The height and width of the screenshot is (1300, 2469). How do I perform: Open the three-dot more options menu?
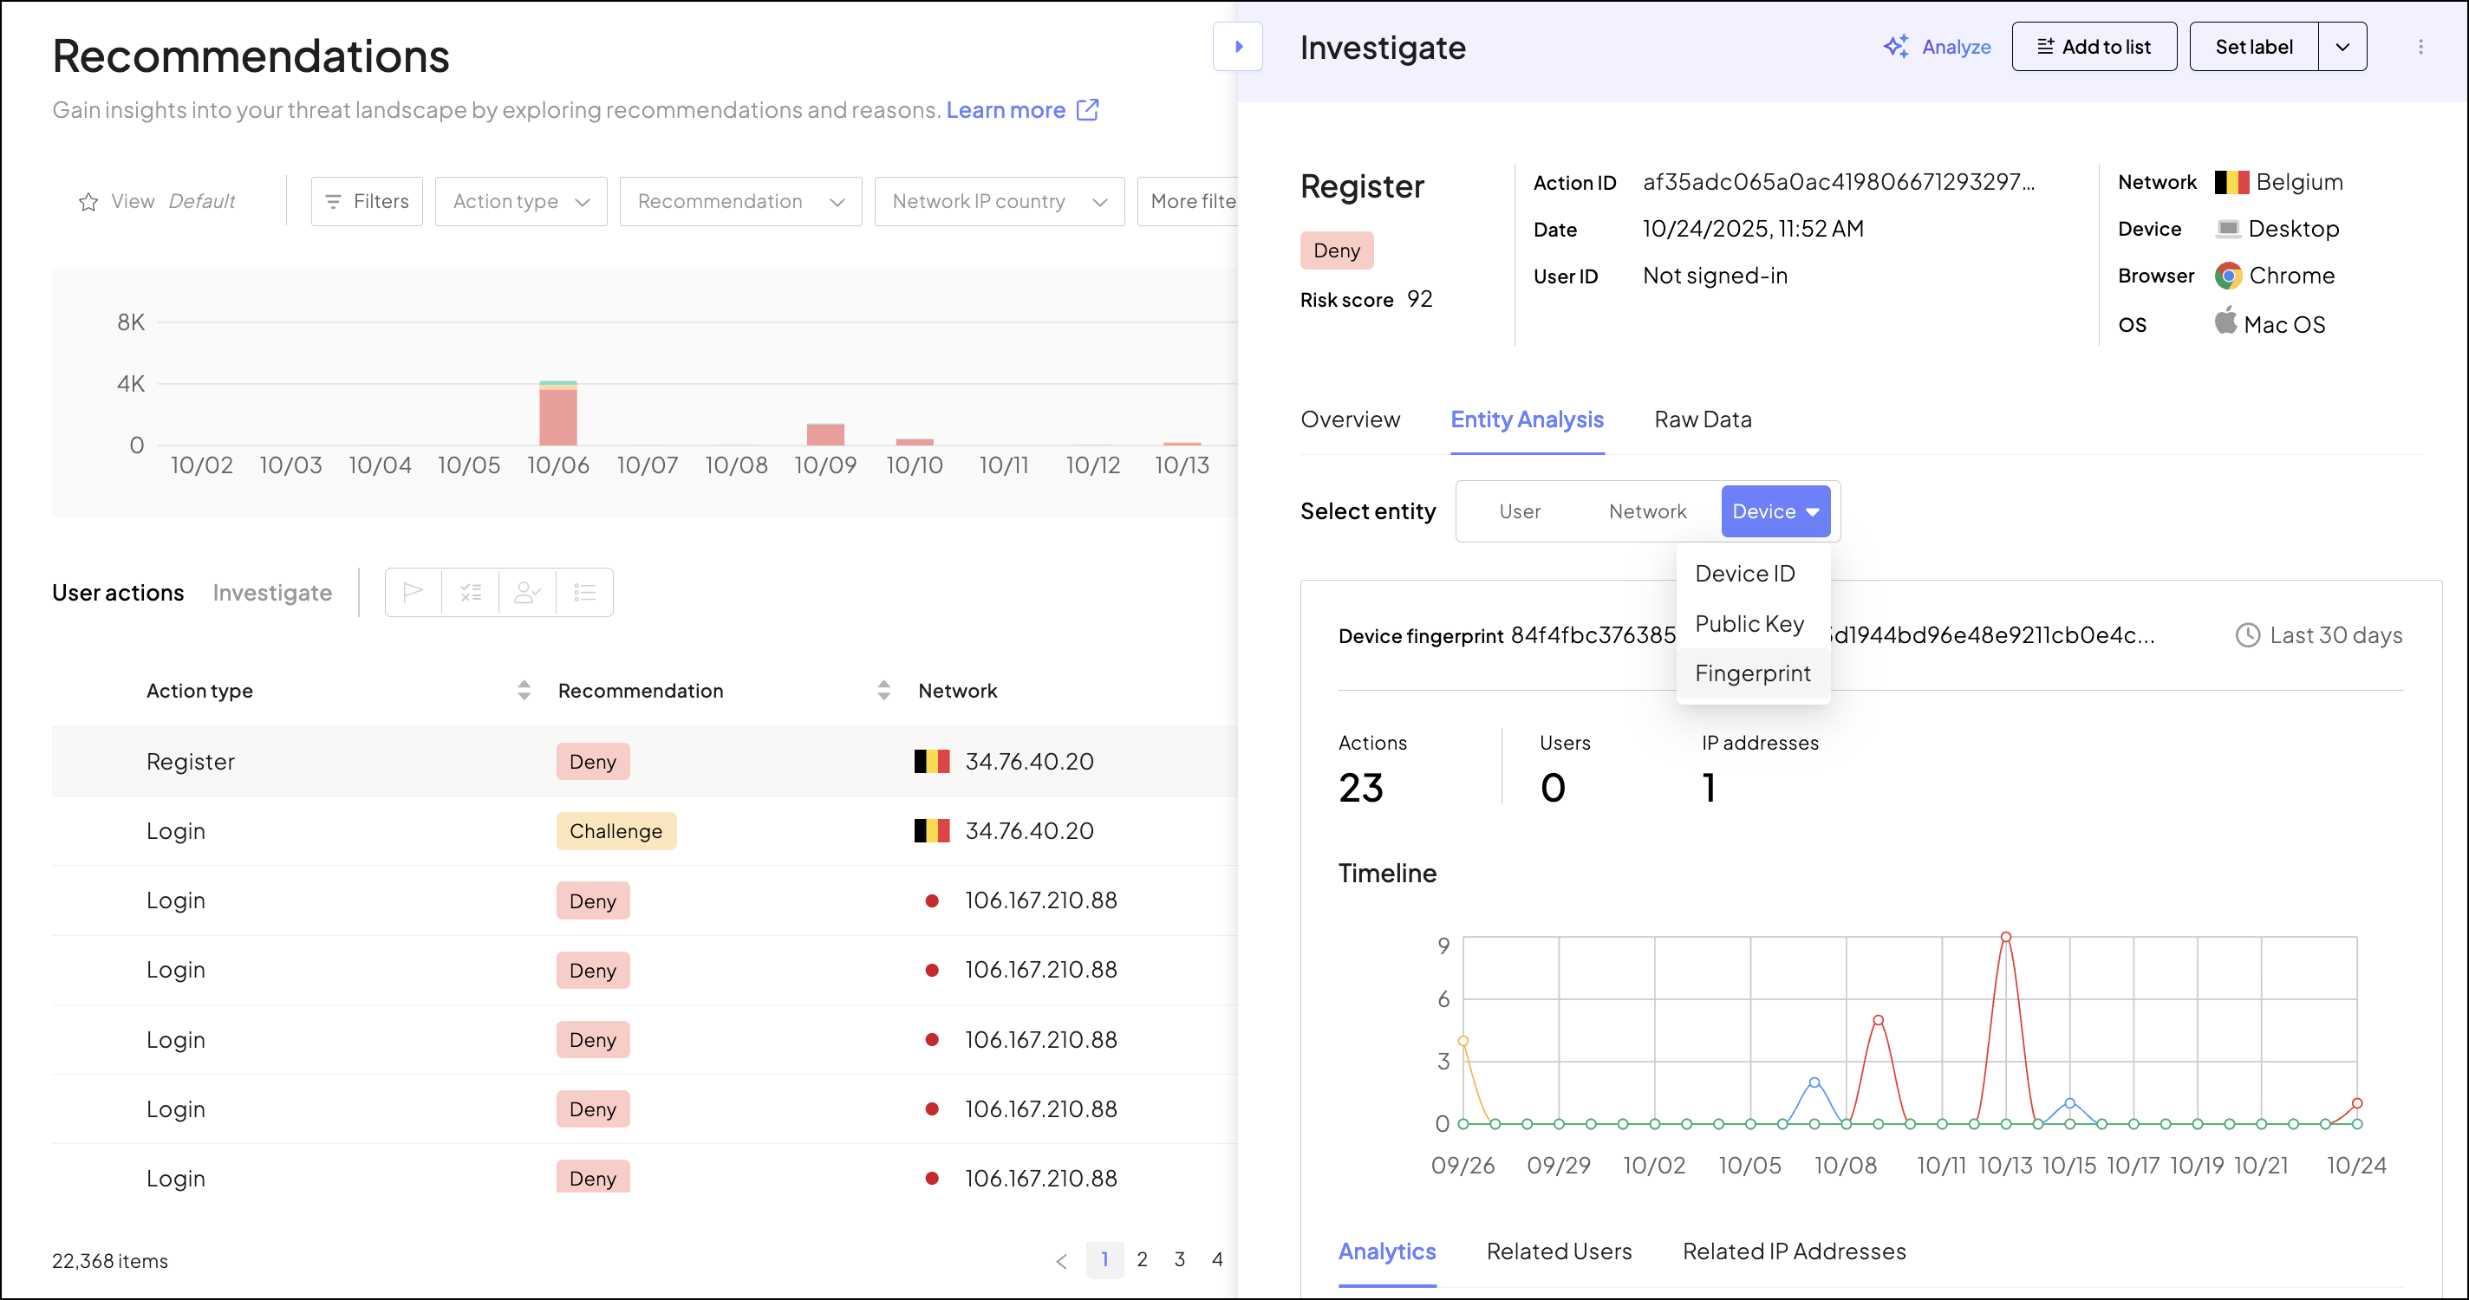(2420, 47)
